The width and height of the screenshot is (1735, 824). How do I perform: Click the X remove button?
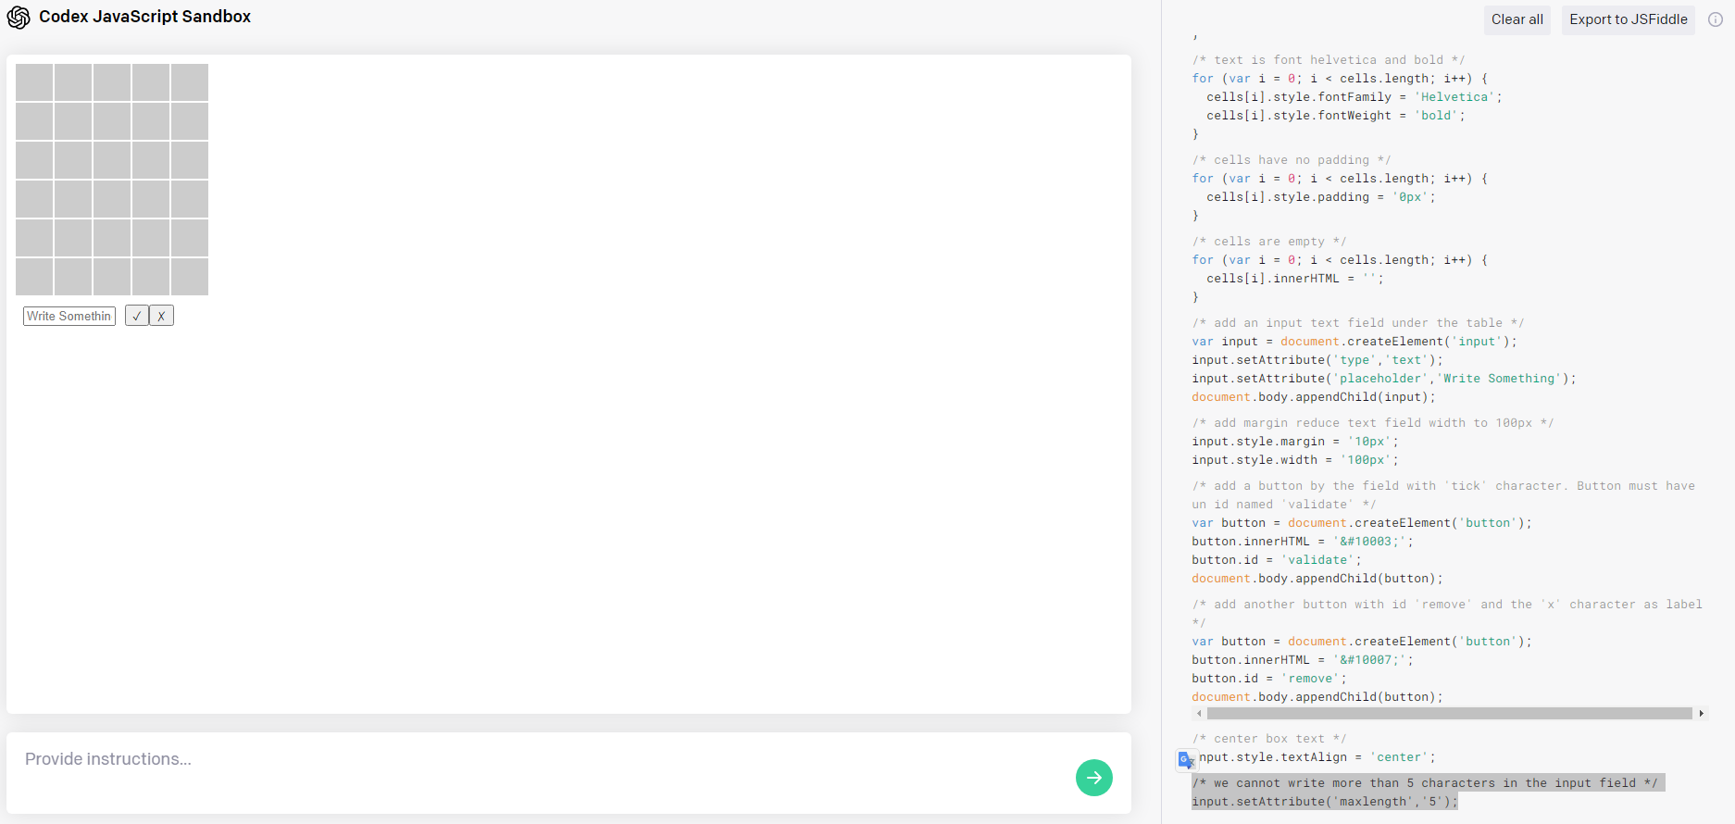click(x=161, y=316)
